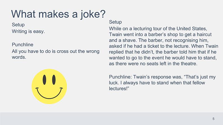223x125 pixels.
Task: Click the grey footer bar
Action: 112,119
